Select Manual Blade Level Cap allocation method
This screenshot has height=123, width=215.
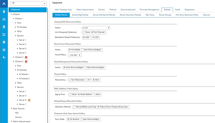click(74, 107)
